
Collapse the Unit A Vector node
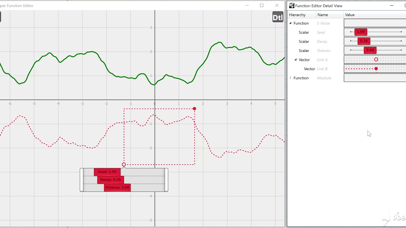[x=296, y=60]
